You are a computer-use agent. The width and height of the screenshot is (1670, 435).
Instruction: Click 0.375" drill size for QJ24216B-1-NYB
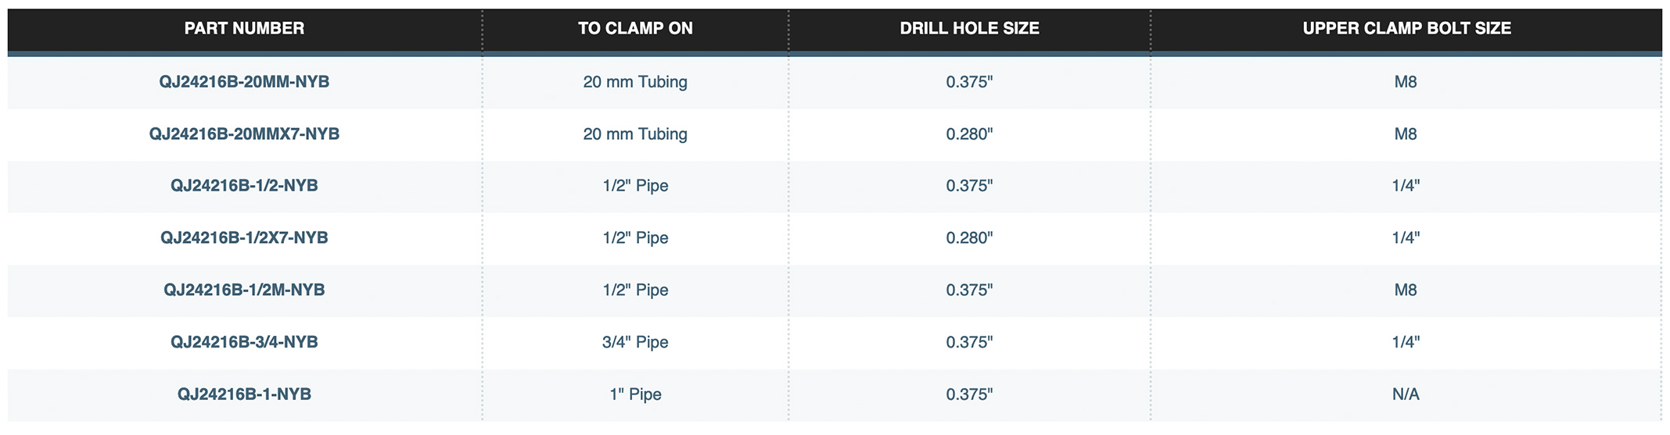[x=969, y=394]
